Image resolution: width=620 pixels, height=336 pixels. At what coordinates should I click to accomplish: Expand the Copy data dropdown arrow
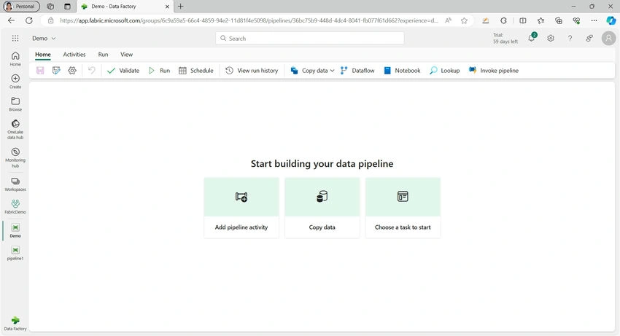click(x=332, y=71)
